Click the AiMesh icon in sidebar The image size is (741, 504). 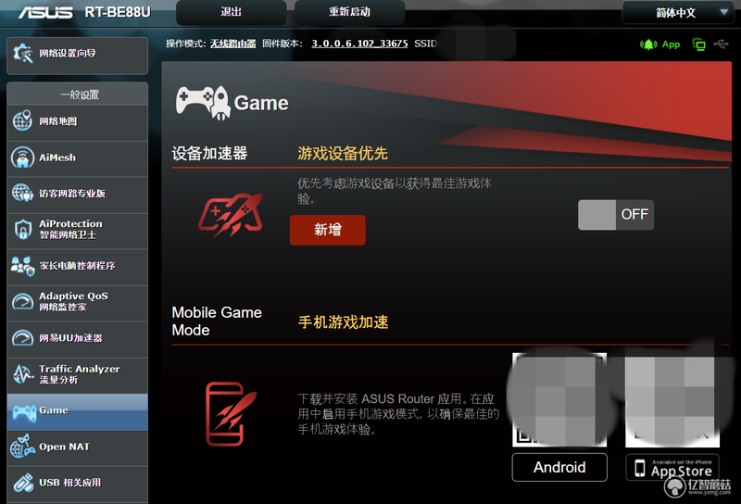click(22, 157)
